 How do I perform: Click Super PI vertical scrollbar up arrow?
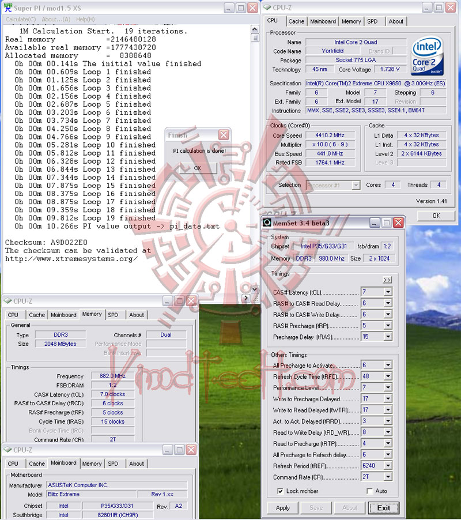tap(255, 29)
